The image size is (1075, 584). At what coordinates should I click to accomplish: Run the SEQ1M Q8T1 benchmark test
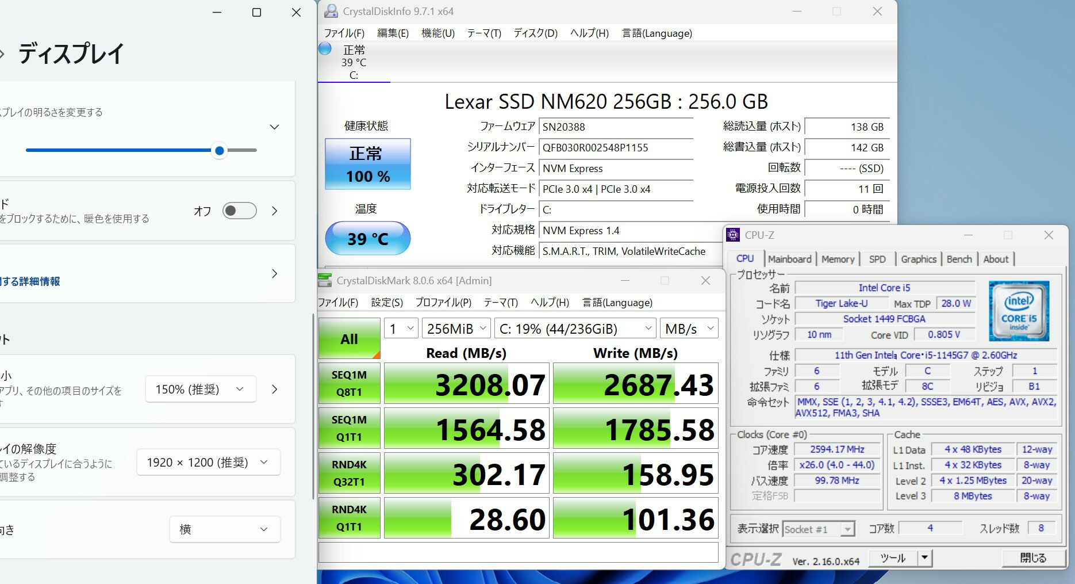pyautogui.click(x=349, y=383)
